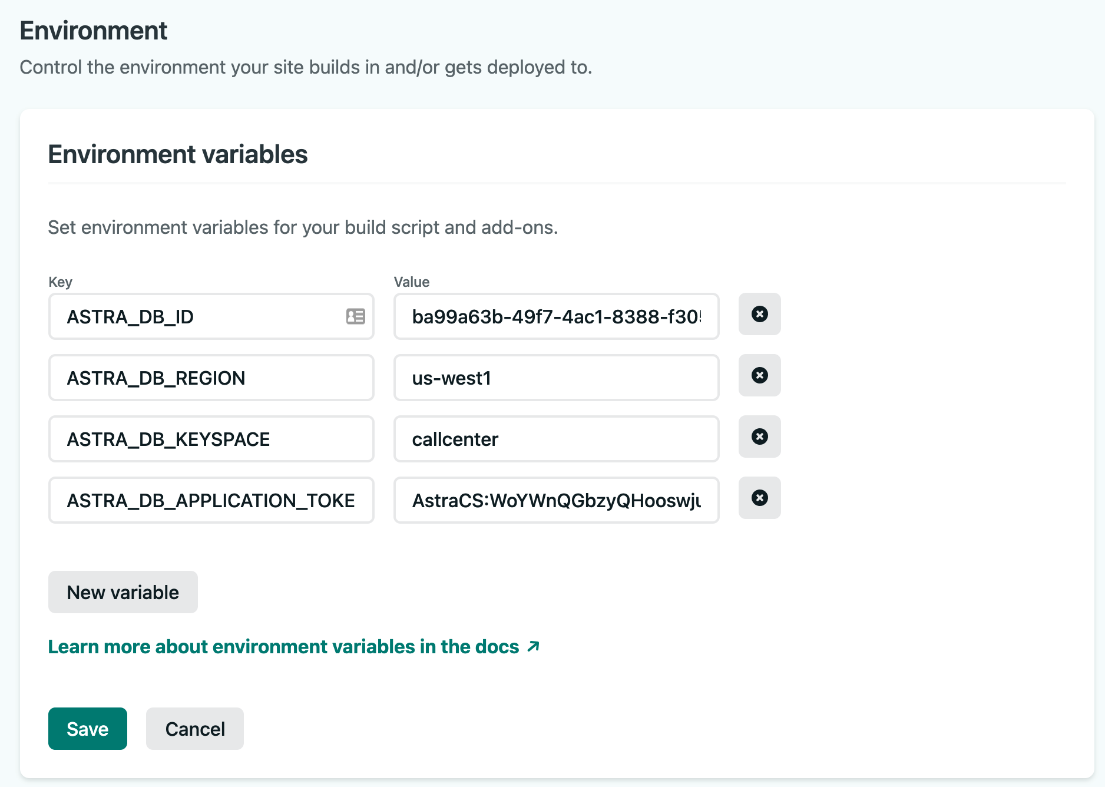Delete the application token variable row
1105x787 pixels.
click(x=759, y=498)
